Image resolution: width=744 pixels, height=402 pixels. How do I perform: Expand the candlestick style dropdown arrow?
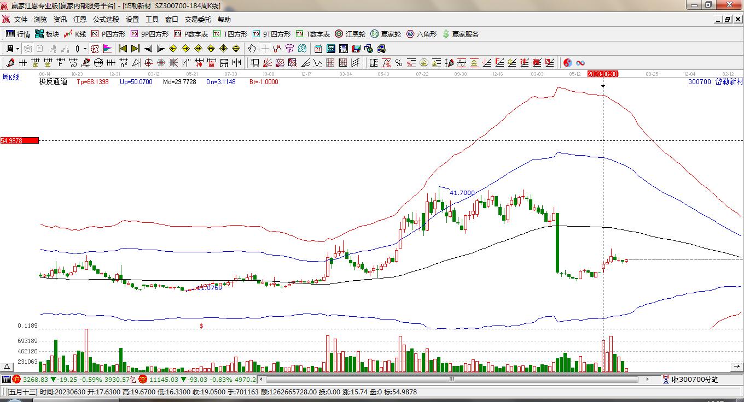pos(85,49)
